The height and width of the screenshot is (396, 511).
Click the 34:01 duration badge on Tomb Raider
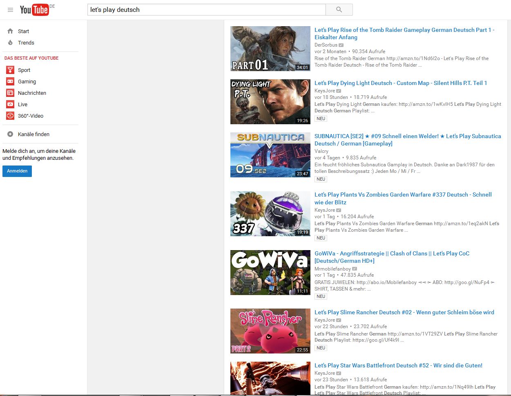click(x=302, y=67)
